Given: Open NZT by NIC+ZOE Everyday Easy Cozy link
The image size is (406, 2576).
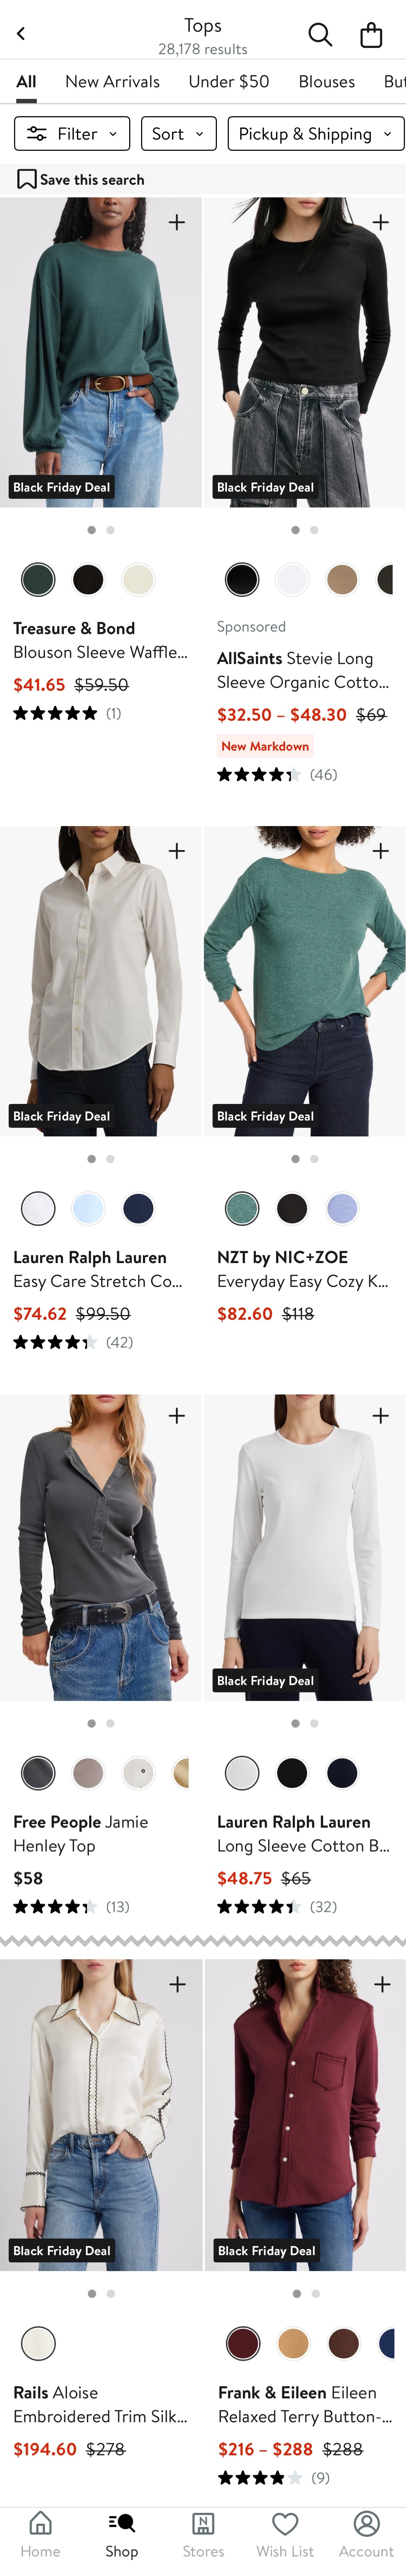Looking at the screenshot, I should coord(302,1269).
